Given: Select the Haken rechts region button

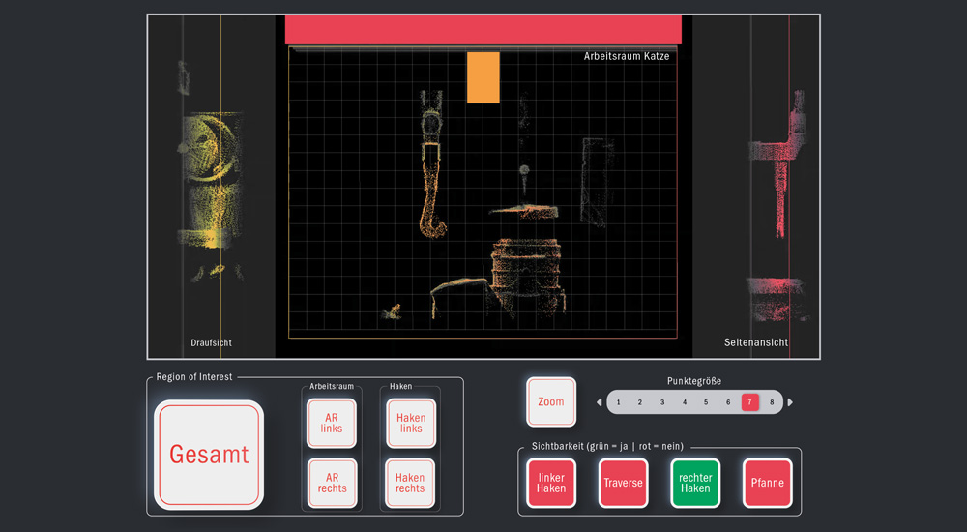Looking at the screenshot, I should [x=411, y=483].
